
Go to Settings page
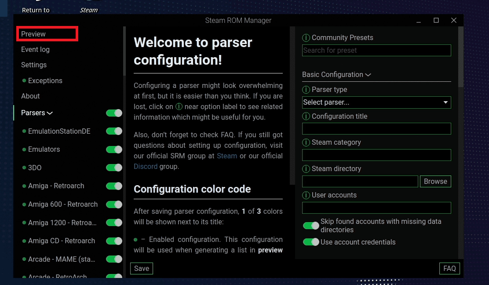click(x=34, y=65)
